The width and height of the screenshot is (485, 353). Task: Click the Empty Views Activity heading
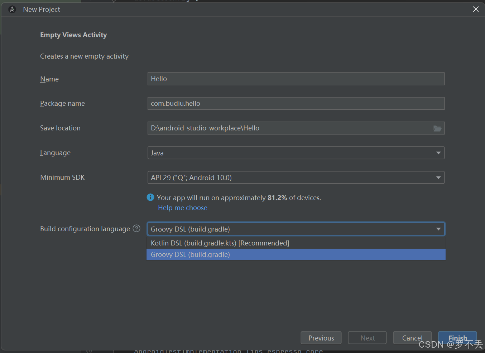coord(73,35)
